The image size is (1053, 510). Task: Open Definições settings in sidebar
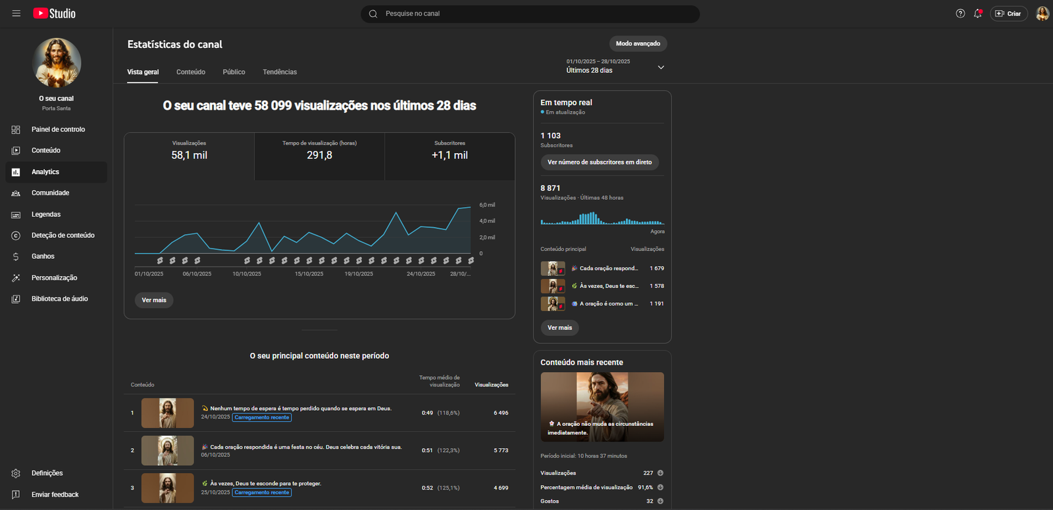pos(47,473)
